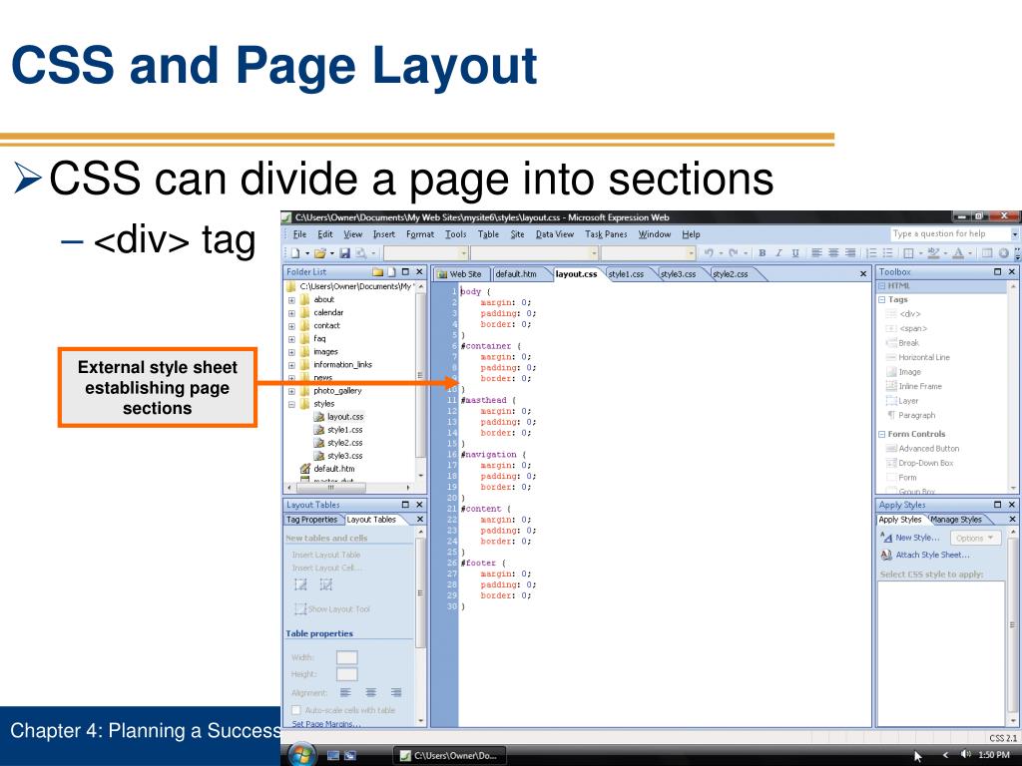Collapse the Form Controls group in Toolbox

(882, 434)
